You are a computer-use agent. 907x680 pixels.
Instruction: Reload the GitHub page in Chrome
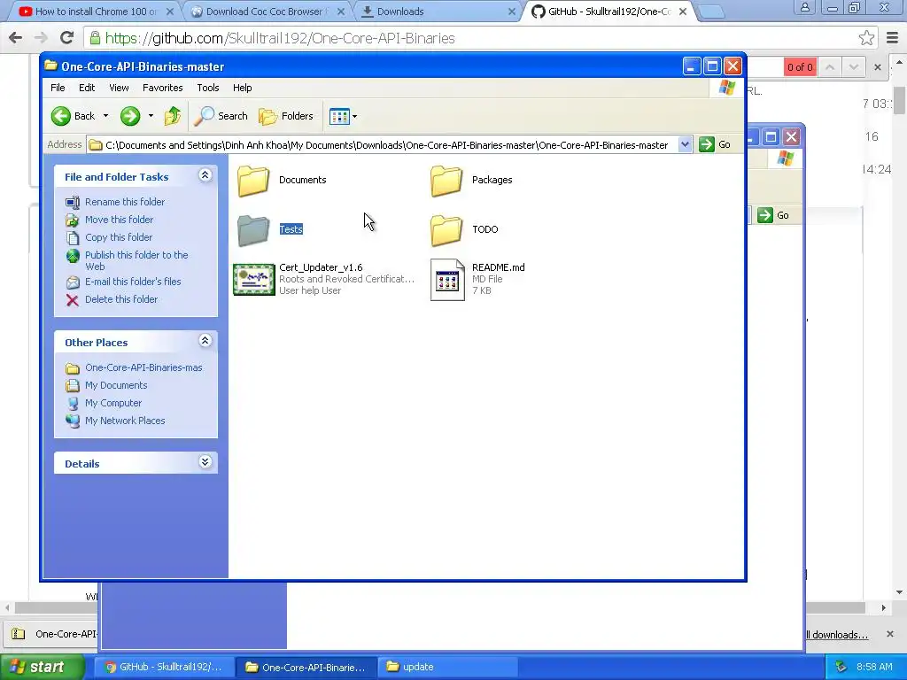coord(67,38)
